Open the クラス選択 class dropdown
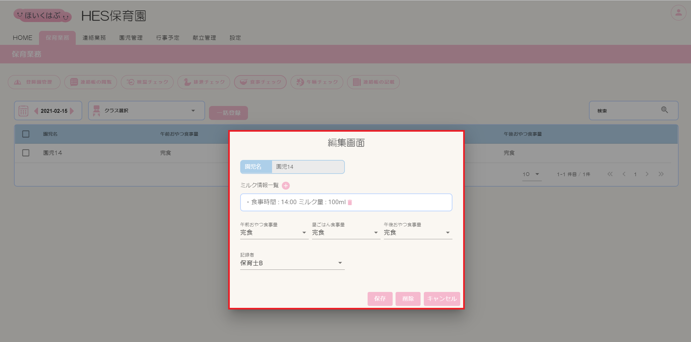This screenshot has width=691, height=342. click(x=147, y=111)
